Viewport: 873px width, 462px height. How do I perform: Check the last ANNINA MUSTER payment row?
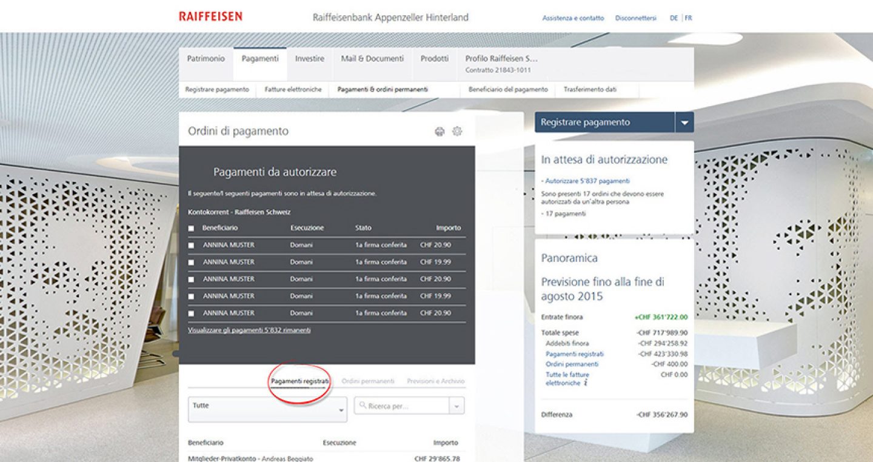click(x=192, y=313)
